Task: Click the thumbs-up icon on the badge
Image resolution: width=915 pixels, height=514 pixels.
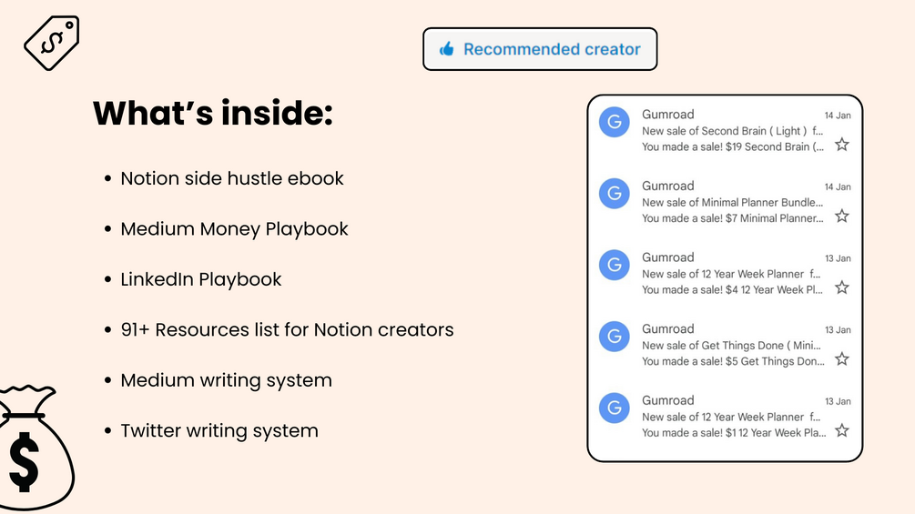Action: [446, 49]
